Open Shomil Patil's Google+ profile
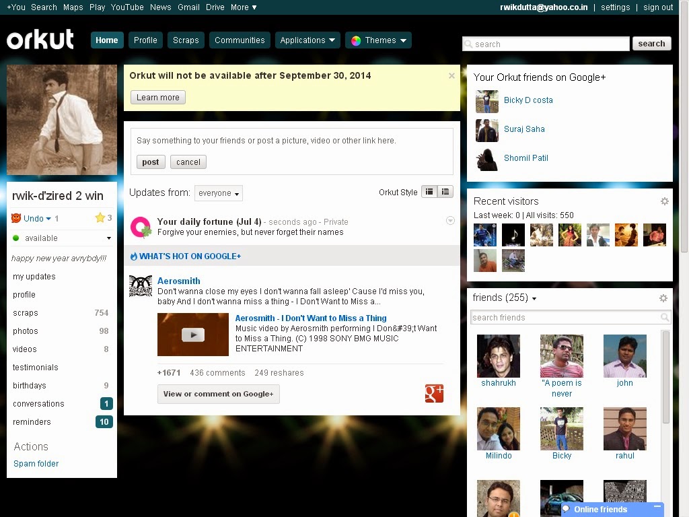The height and width of the screenshot is (517, 689). click(x=526, y=158)
